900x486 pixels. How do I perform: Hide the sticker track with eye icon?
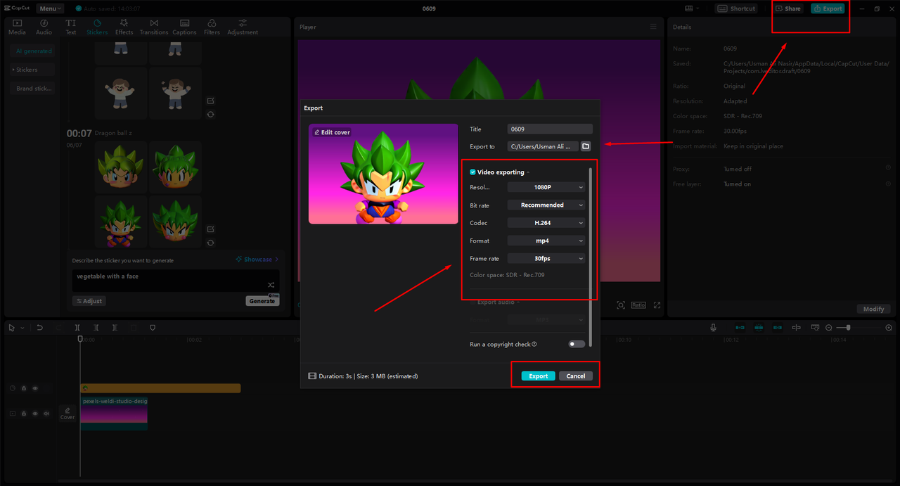click(x=35, y=388)
